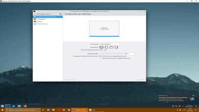The height and width of the screenshot is (112, 199).
Task: Click the Appliquer button
Action: (140, 80)
